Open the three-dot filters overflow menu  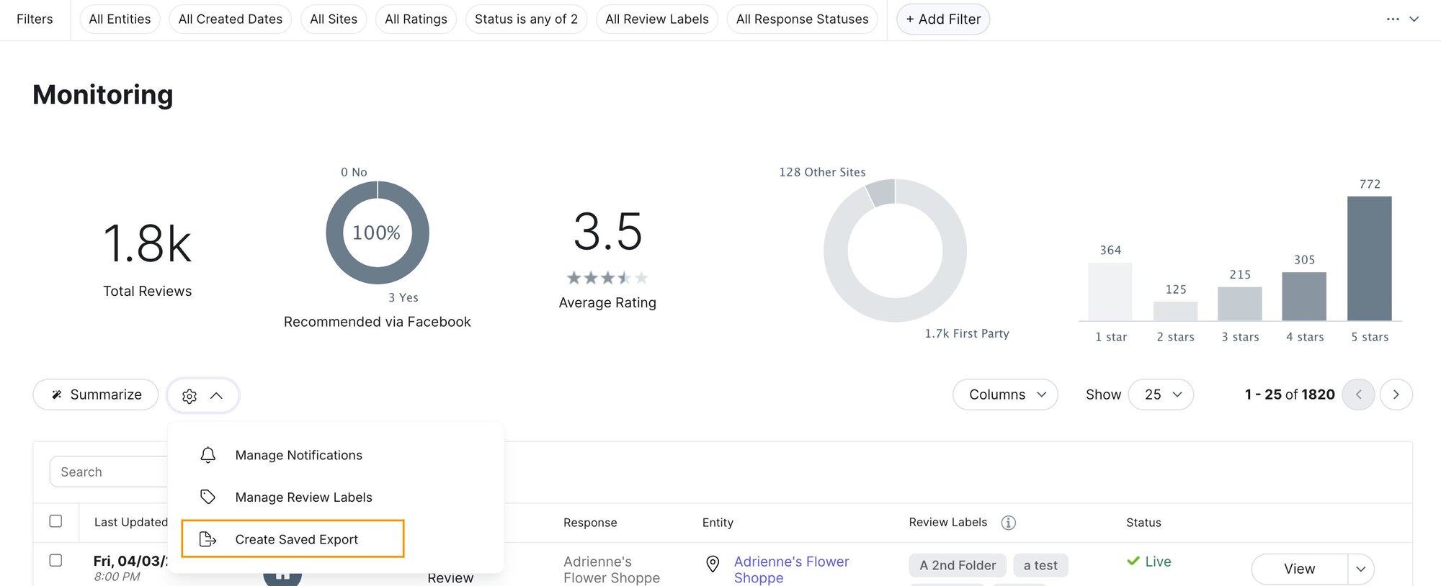point(1392,19)
